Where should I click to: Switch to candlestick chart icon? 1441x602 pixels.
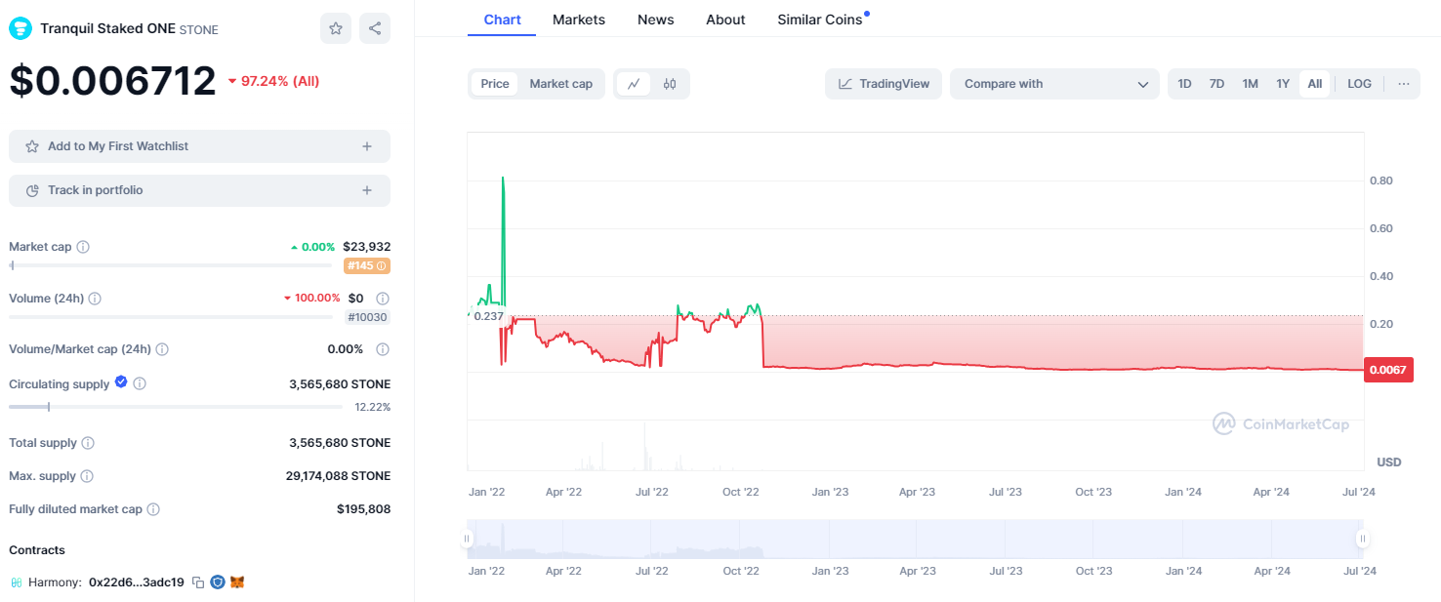coord(670,84)
